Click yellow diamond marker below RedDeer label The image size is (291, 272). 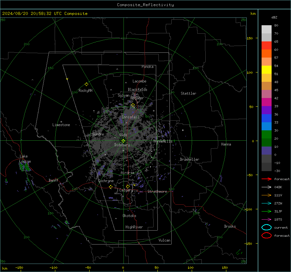pyautogui.click(x=133, y=105)
